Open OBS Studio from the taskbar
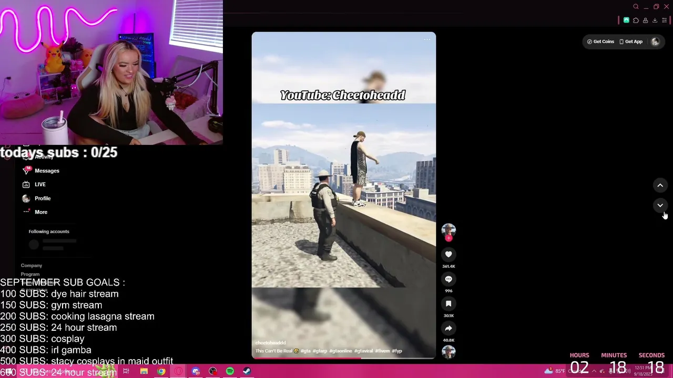This screenshot has height=378, width=673. (212, 372)
